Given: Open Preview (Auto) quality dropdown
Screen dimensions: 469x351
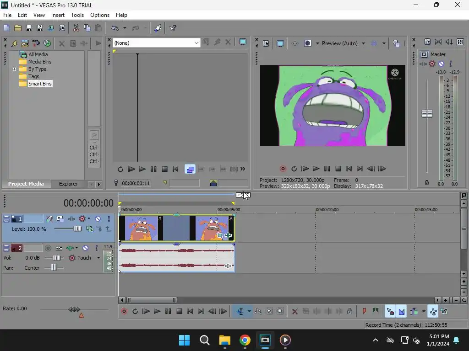Looking at the screenshot, I should pos(363,43).
